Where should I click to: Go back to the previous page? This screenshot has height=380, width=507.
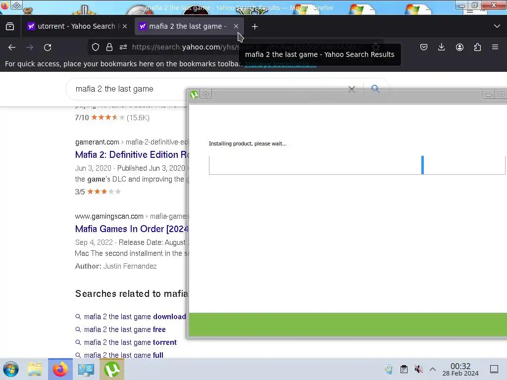12,47
